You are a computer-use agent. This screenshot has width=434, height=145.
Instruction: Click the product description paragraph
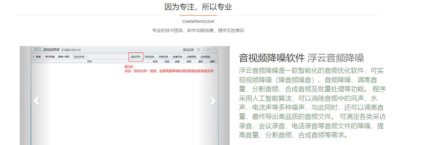312,102
